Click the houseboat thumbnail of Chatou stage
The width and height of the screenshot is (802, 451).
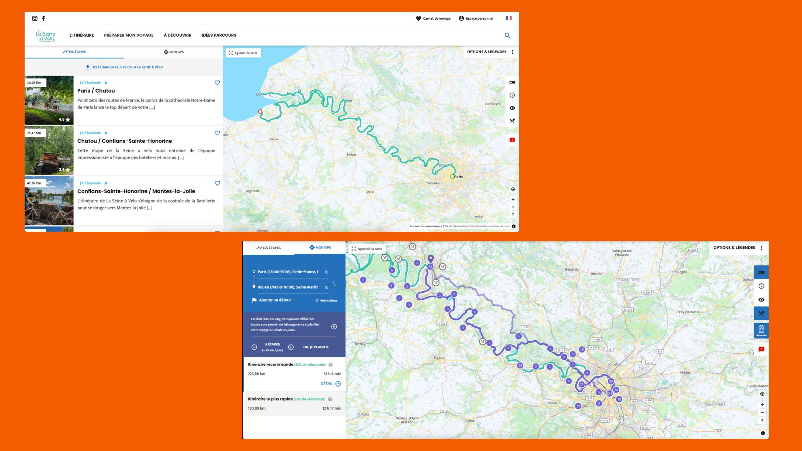tap(49, 150)
